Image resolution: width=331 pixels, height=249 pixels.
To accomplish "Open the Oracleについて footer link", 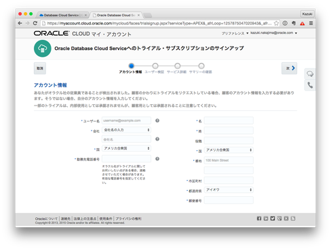I will (46, 219).
